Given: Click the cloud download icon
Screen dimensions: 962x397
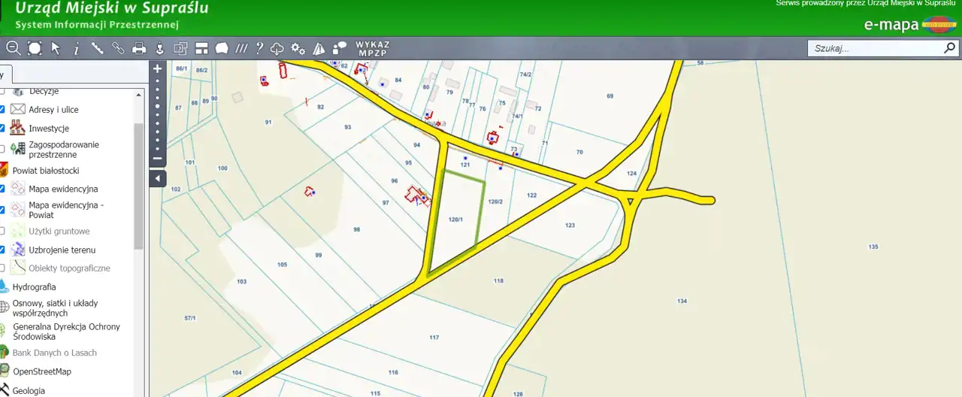Looking at the screenshot, I should point(277,49).
